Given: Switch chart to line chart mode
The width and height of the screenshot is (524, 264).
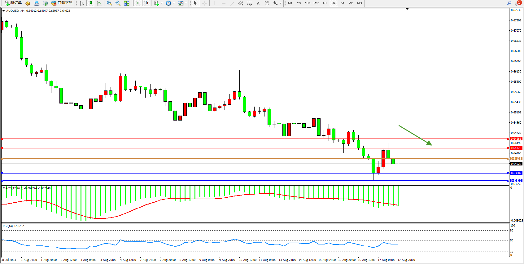Looking at the screenshot, I should [x=99, y=3].
